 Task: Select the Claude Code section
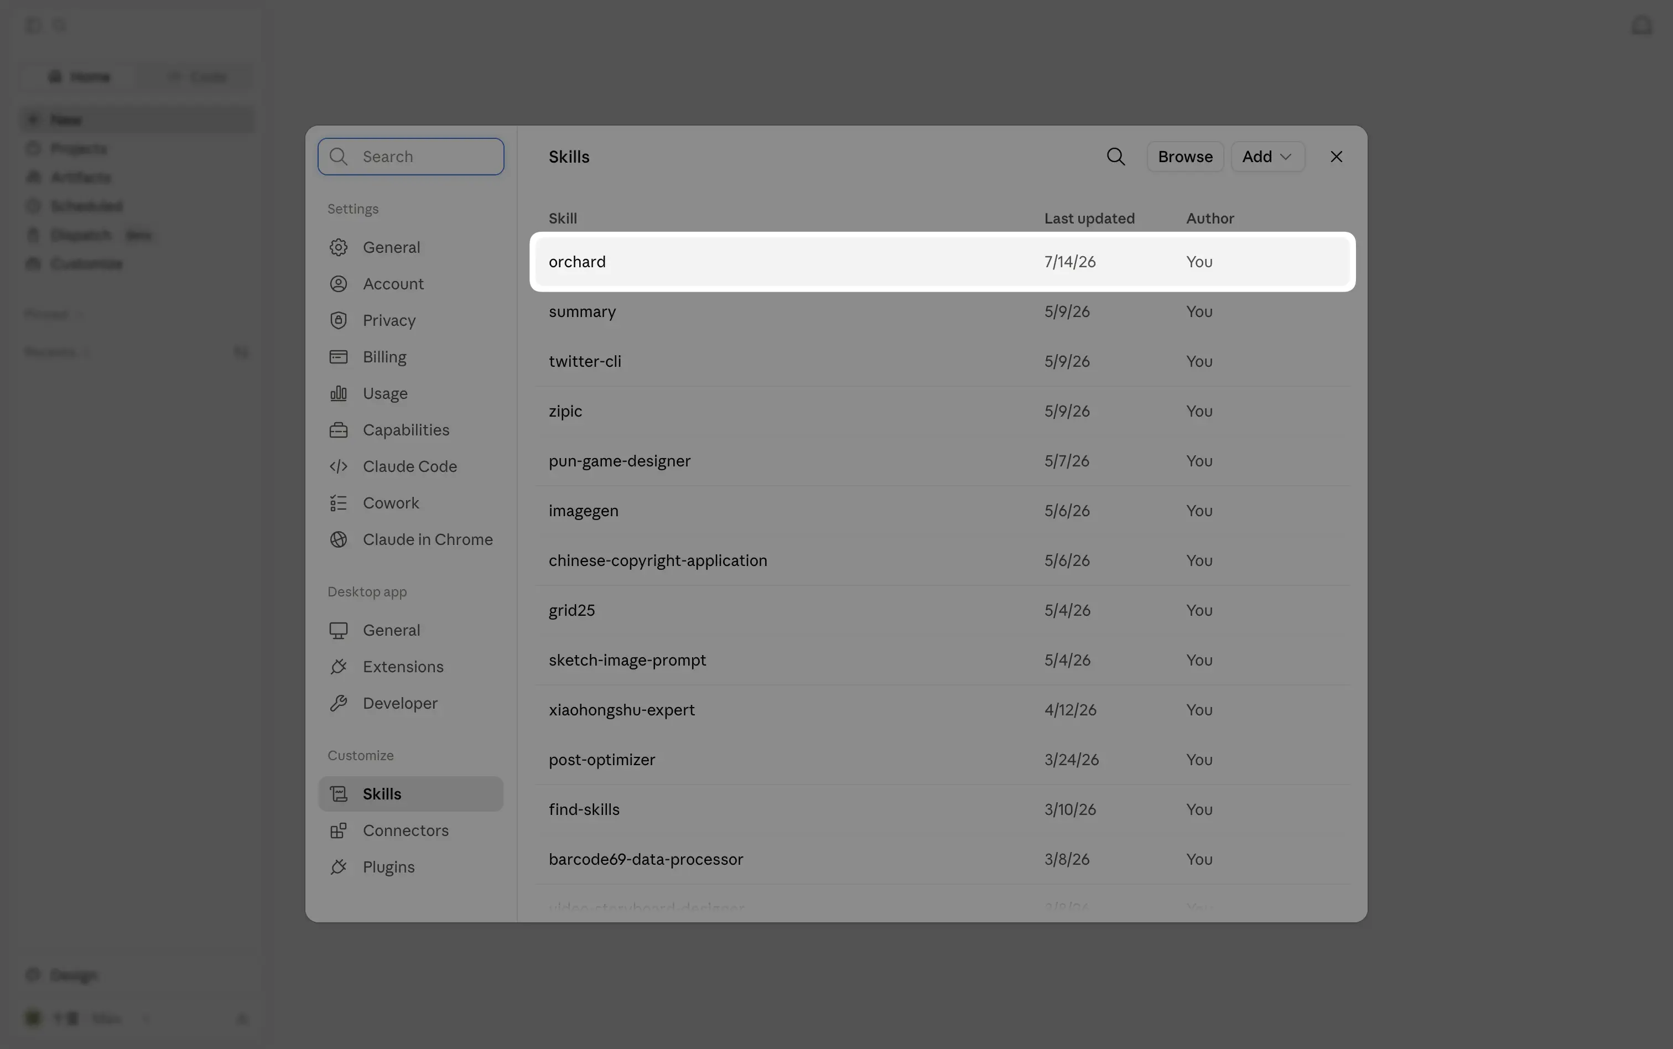point(411,466)
